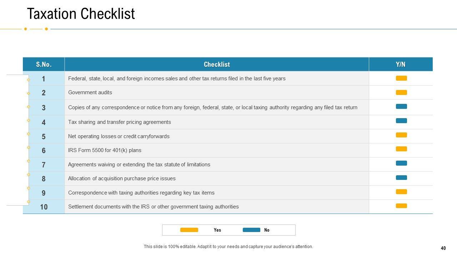Click the yellow status marker for row 1
This screenshot has height=257, width=457.
[401, 78]
